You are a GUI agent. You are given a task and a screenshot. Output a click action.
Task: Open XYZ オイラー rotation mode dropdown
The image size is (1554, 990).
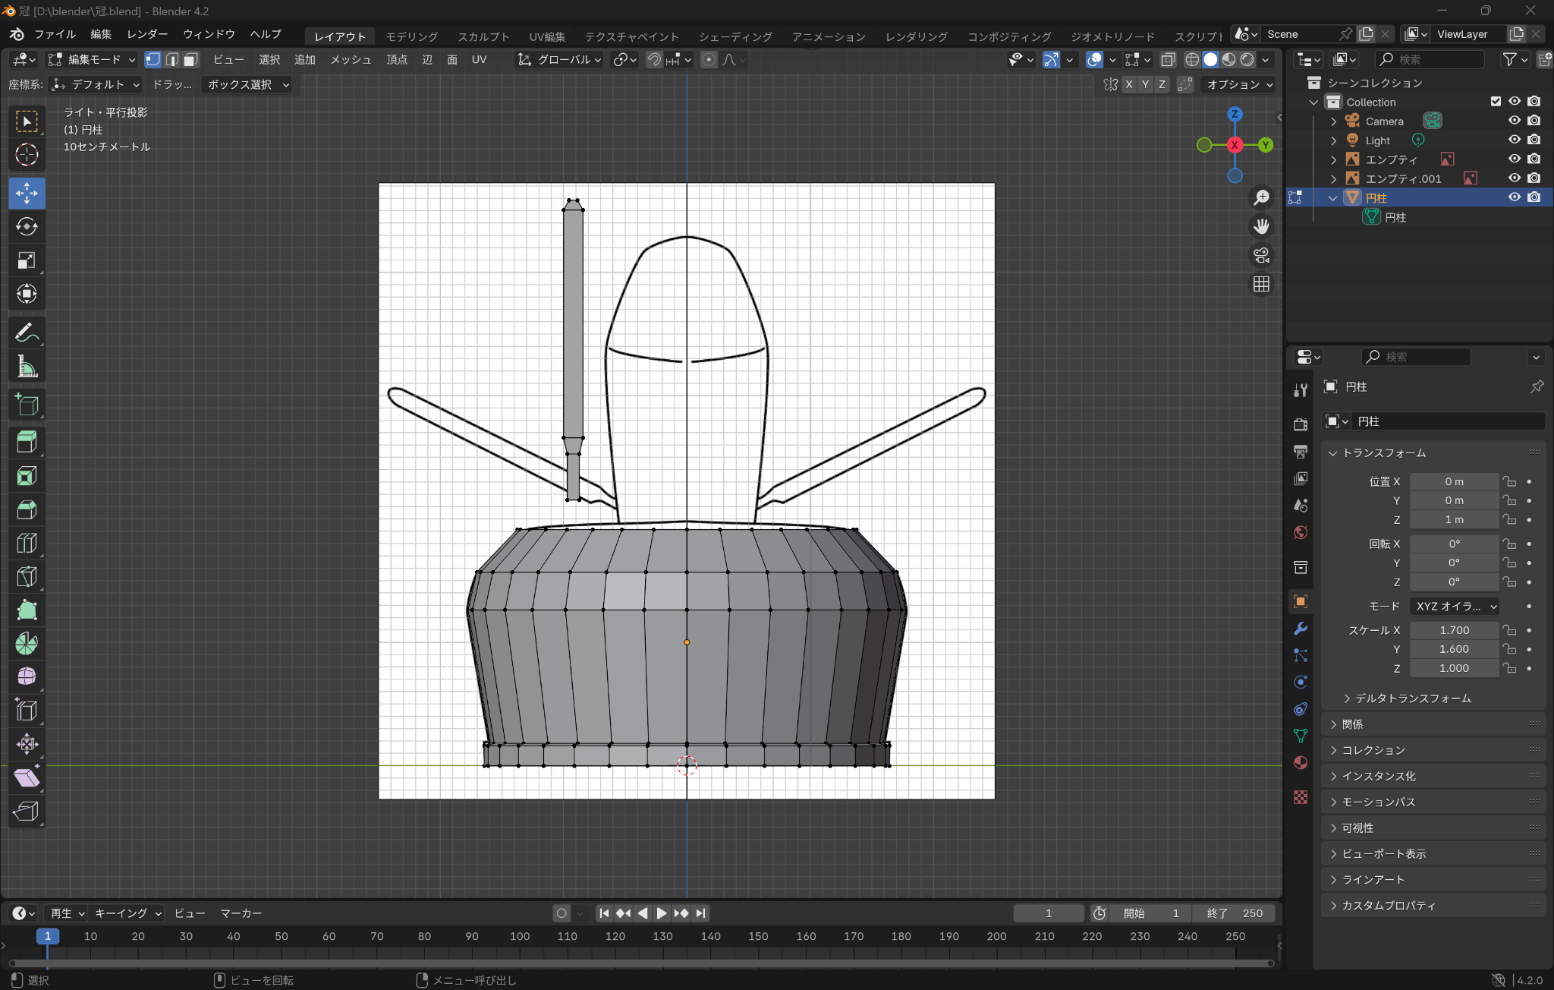[x=1455, y=606]
